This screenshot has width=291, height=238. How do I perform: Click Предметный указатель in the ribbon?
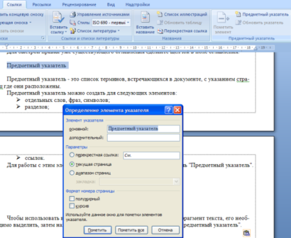[262, 14]
